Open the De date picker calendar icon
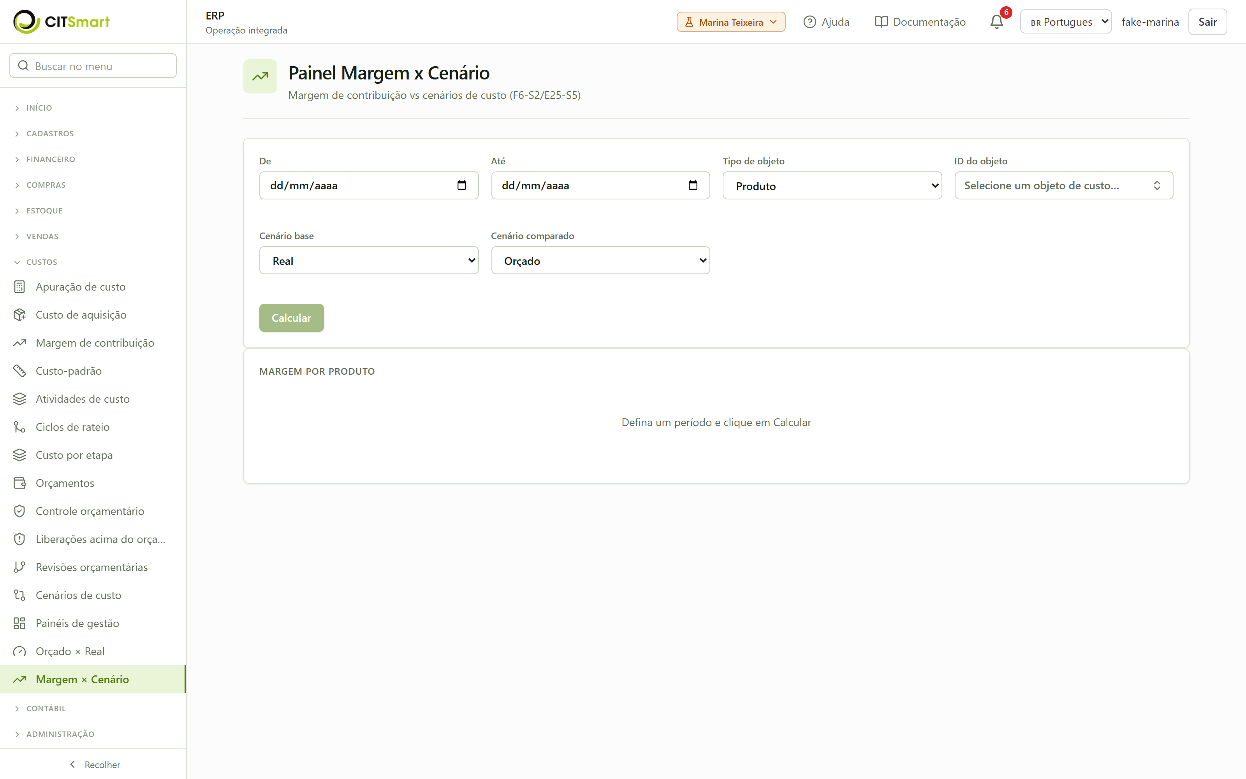 [x=461, y=185]
